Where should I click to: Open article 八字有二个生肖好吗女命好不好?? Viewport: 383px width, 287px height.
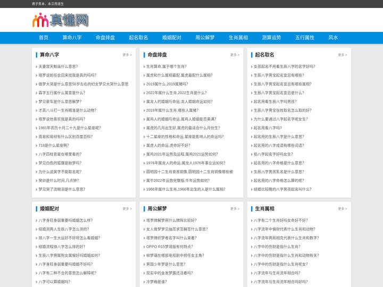tap(281, 221)
